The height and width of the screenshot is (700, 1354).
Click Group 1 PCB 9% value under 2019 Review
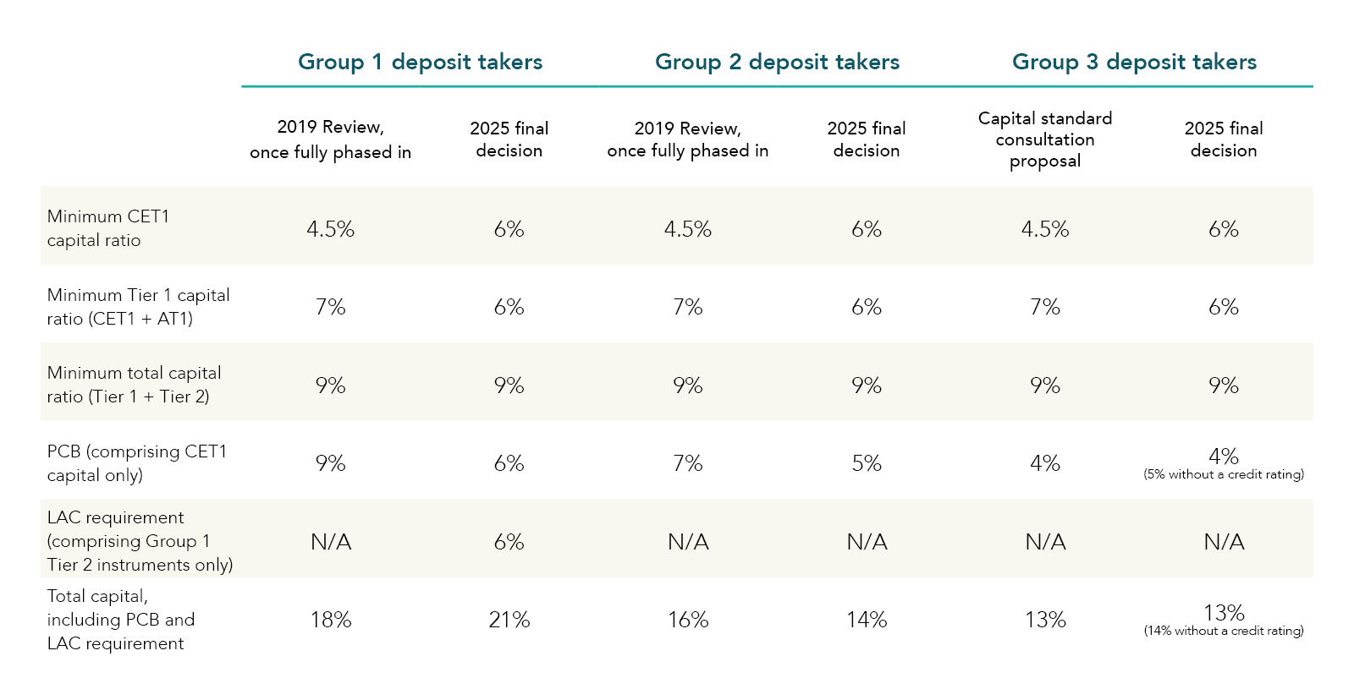(x=331, y=463)
